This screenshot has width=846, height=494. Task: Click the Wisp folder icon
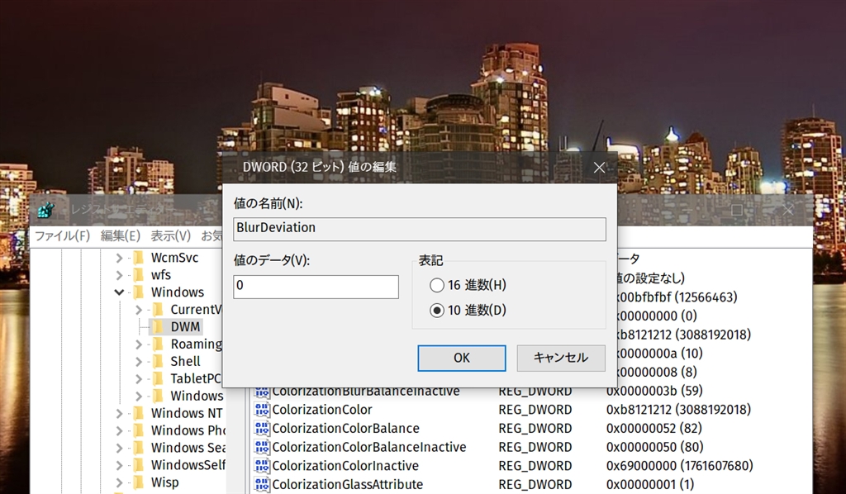point(138,482)
